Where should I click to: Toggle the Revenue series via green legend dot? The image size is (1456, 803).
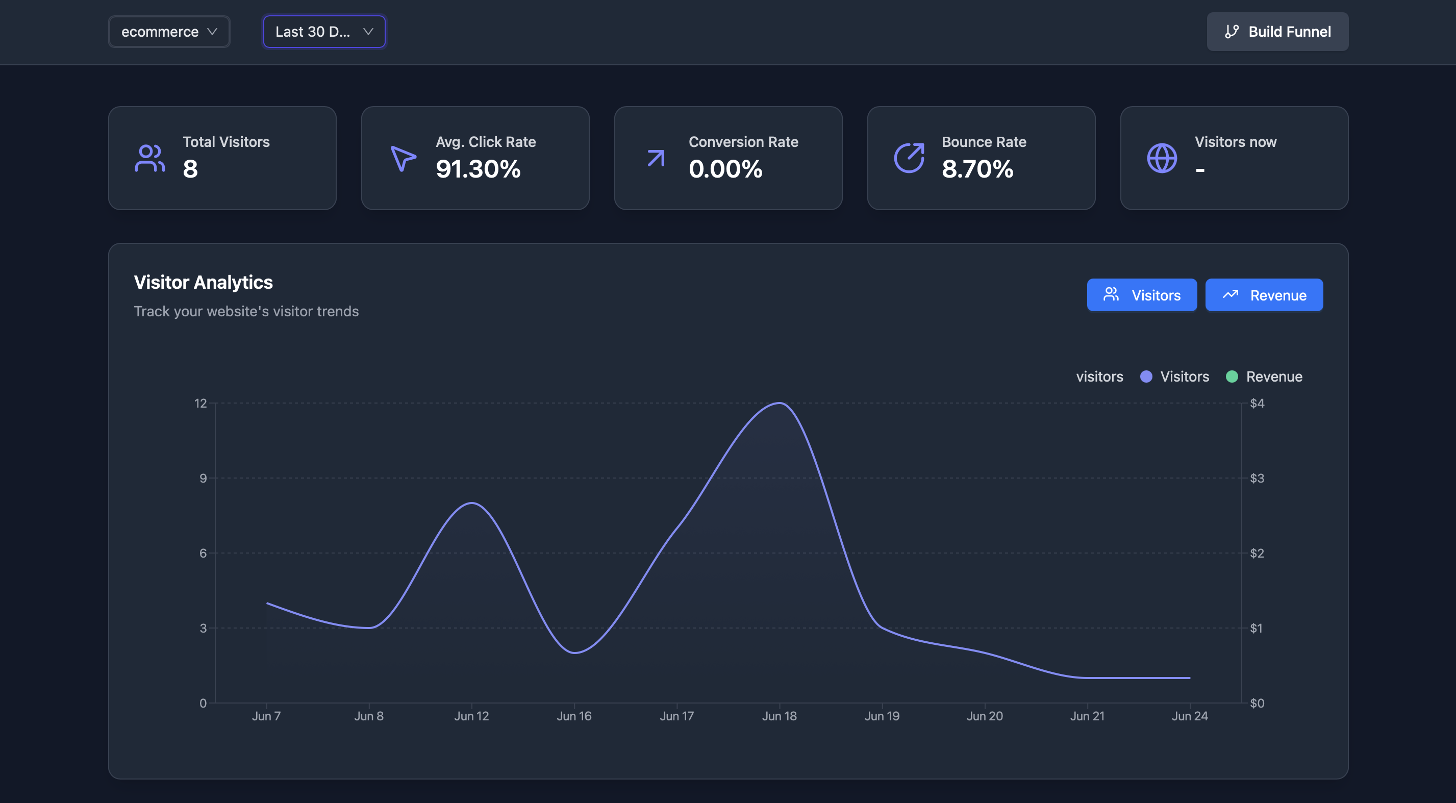coord(1233,377)
